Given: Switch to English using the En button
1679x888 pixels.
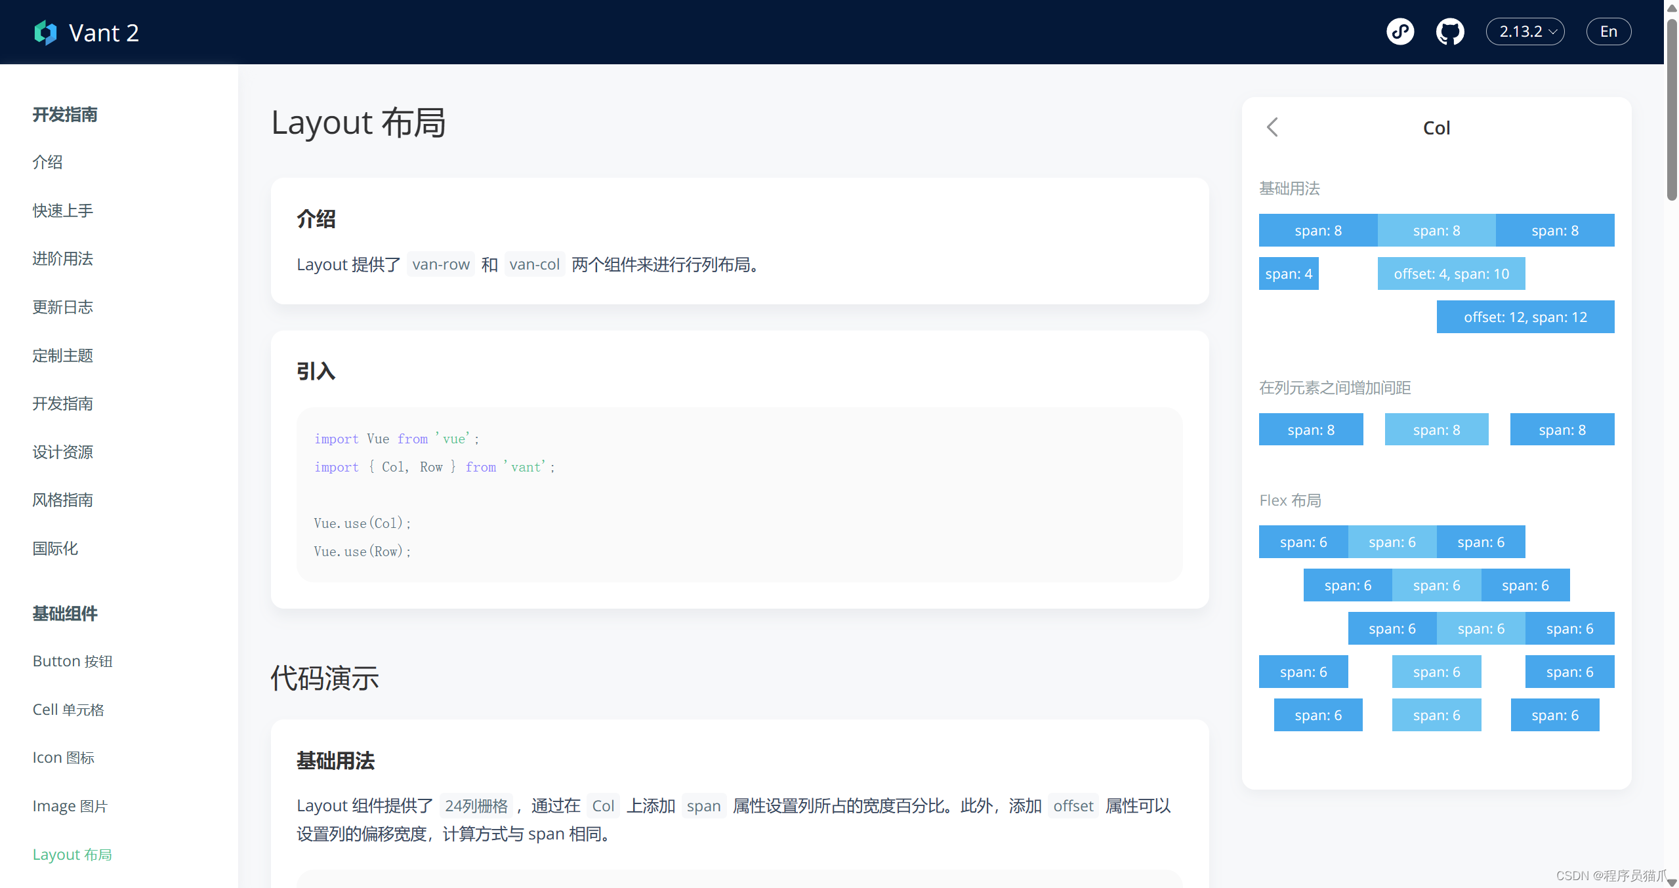Looking at the screenshot, I should coord(1608,31).
